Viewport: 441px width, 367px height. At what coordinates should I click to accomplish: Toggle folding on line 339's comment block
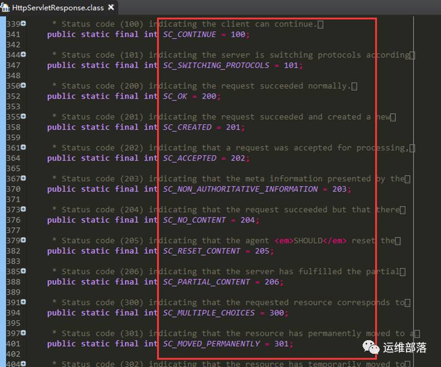point(22,24)
